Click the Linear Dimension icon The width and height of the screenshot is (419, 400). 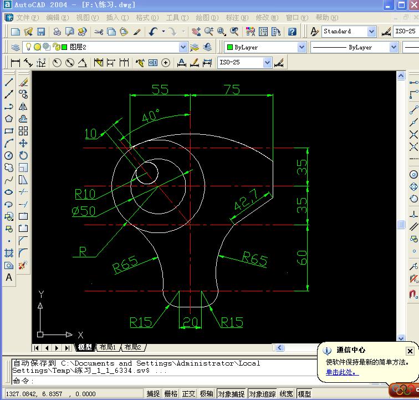(15, 63)
